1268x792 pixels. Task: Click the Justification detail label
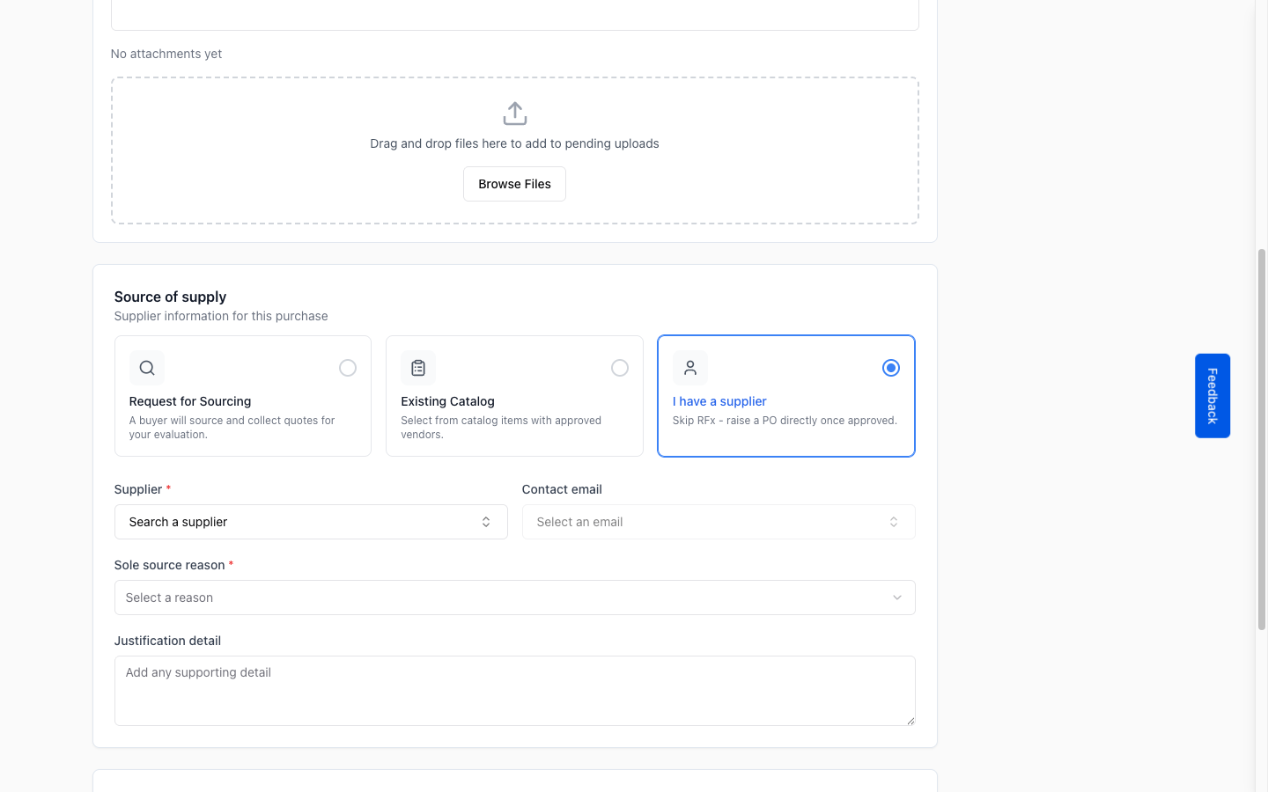167,641
